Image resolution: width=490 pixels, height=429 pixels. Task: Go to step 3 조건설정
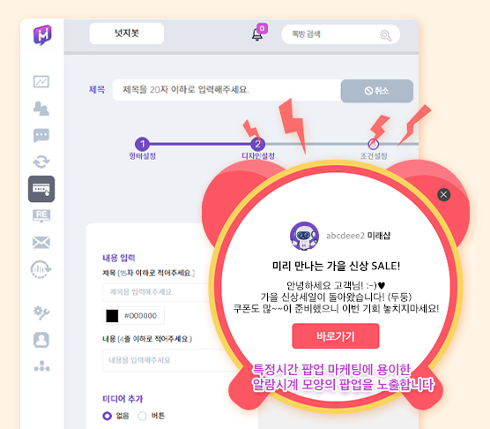[x=374, y=144]
